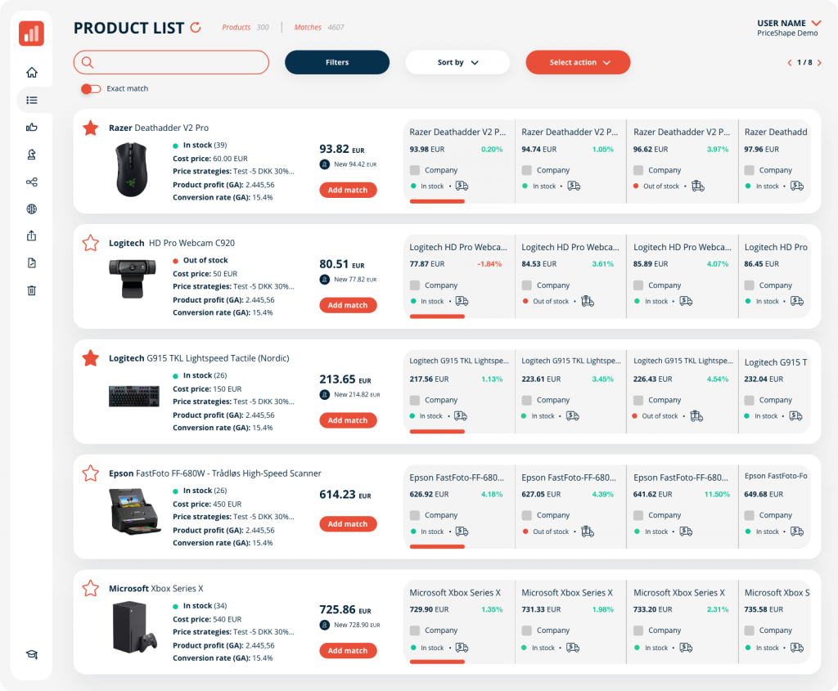Screen dimensions: 838x691
Task: Click the thumbs-up recommendations sidebar icon
Action: pos(32,127)
